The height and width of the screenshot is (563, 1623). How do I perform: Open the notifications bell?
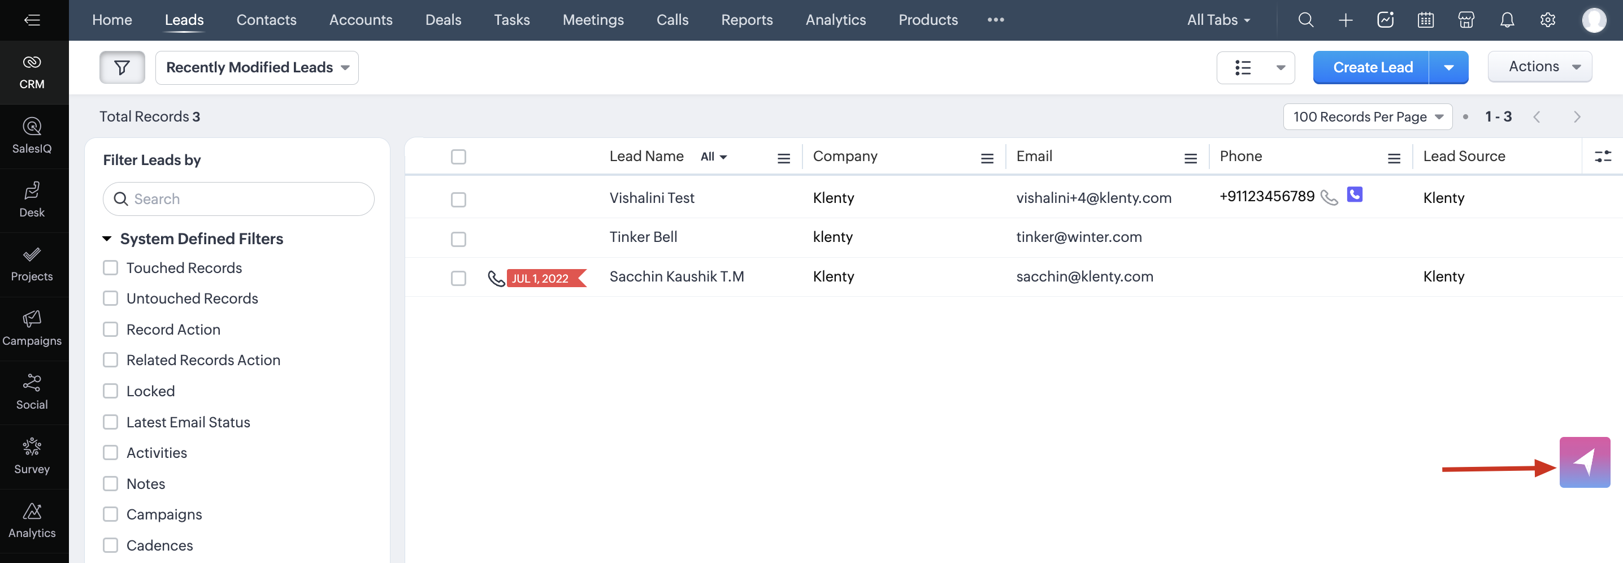coord(1507,20)
